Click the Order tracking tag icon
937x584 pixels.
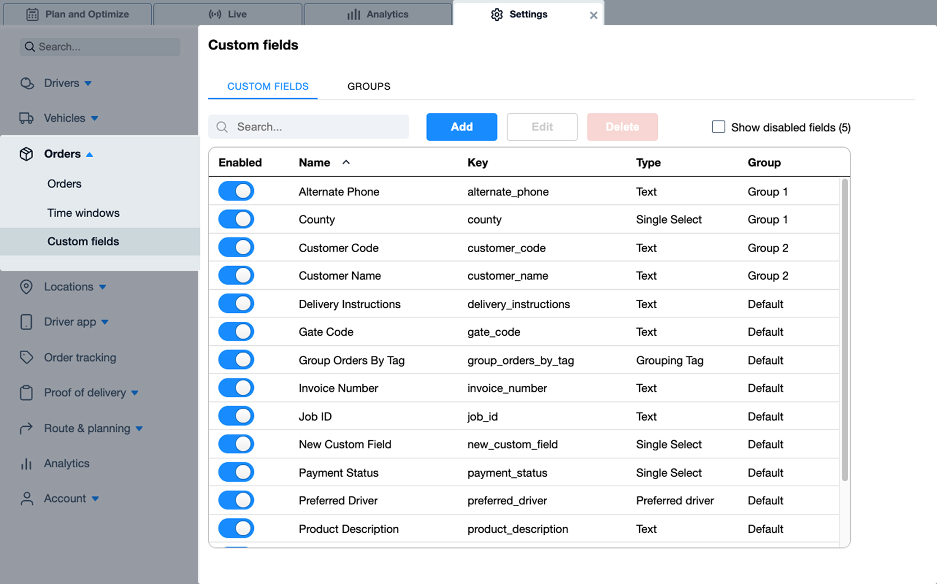(26, 357)
